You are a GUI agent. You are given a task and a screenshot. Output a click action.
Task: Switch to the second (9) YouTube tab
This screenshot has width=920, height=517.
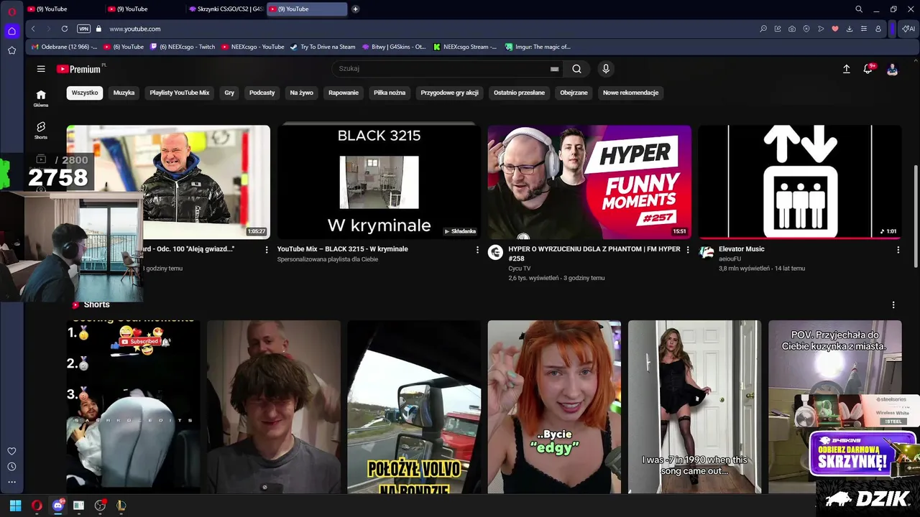[x=145, y=9]
